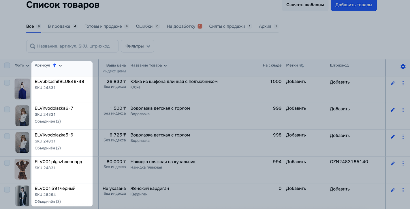Edit the ELVKvodolazka6-7 product with pencil icon
Screen dimensions: 410x209
[x=392, y=110]
